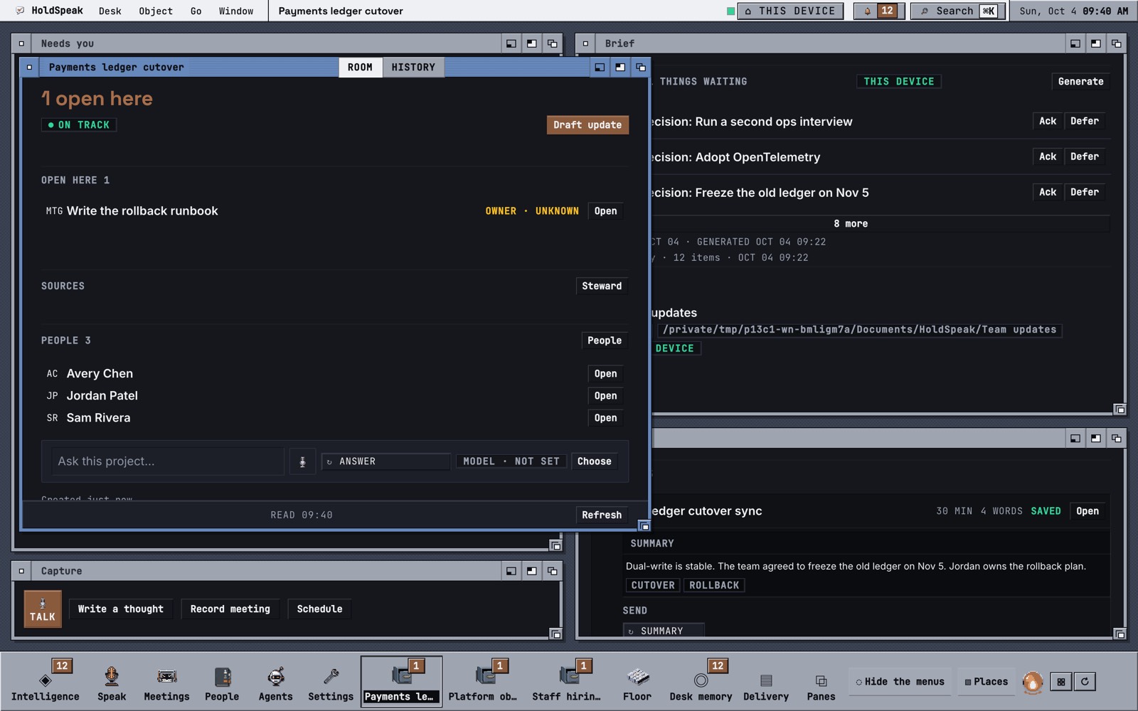Switch to the HISTORY tab

pos(413,67)
